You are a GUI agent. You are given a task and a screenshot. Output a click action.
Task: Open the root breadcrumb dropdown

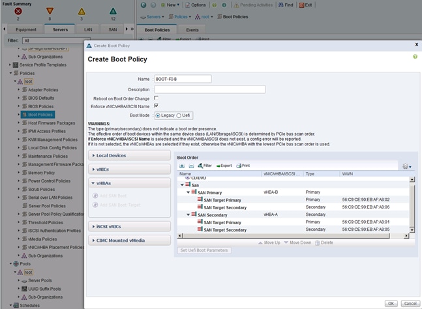point(204,17)
